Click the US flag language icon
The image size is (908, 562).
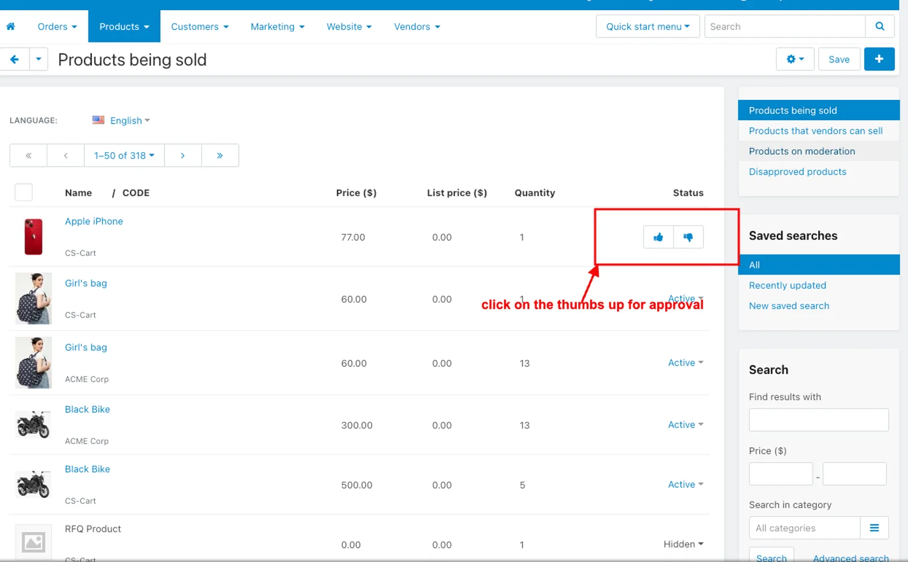[98, 120]
